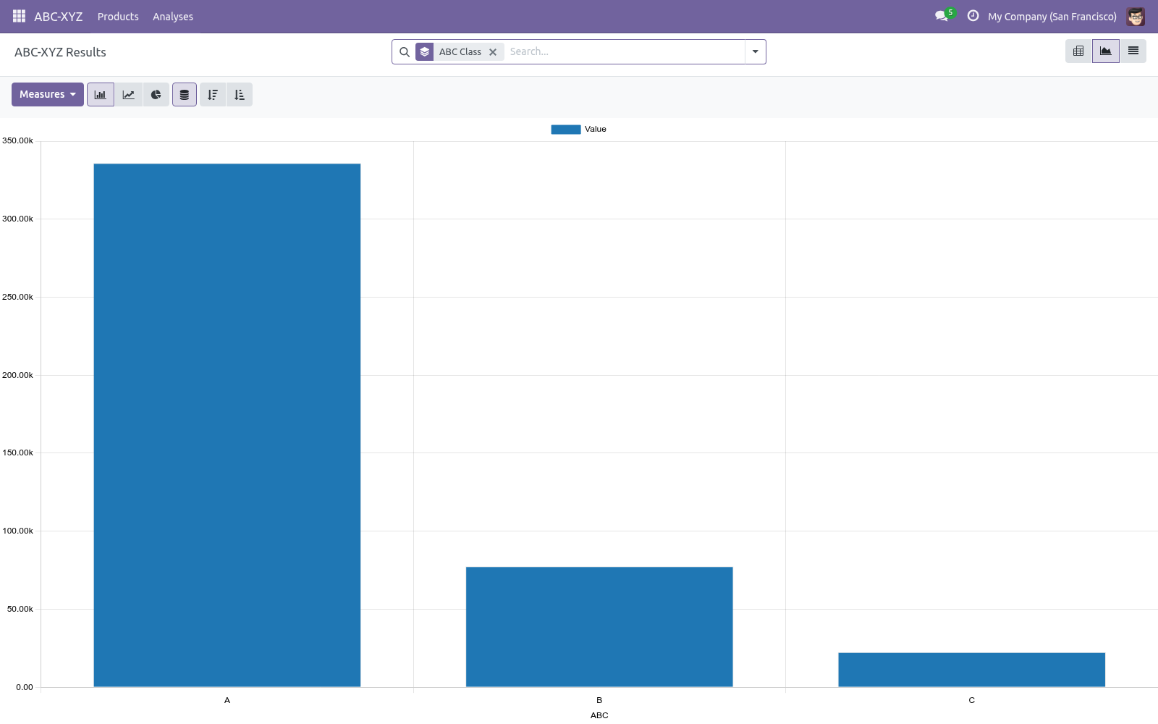The height and width of the screenshot is (724, 1158).
Task: Click the 350.00k y-axis label
Action: click(18, 141)
